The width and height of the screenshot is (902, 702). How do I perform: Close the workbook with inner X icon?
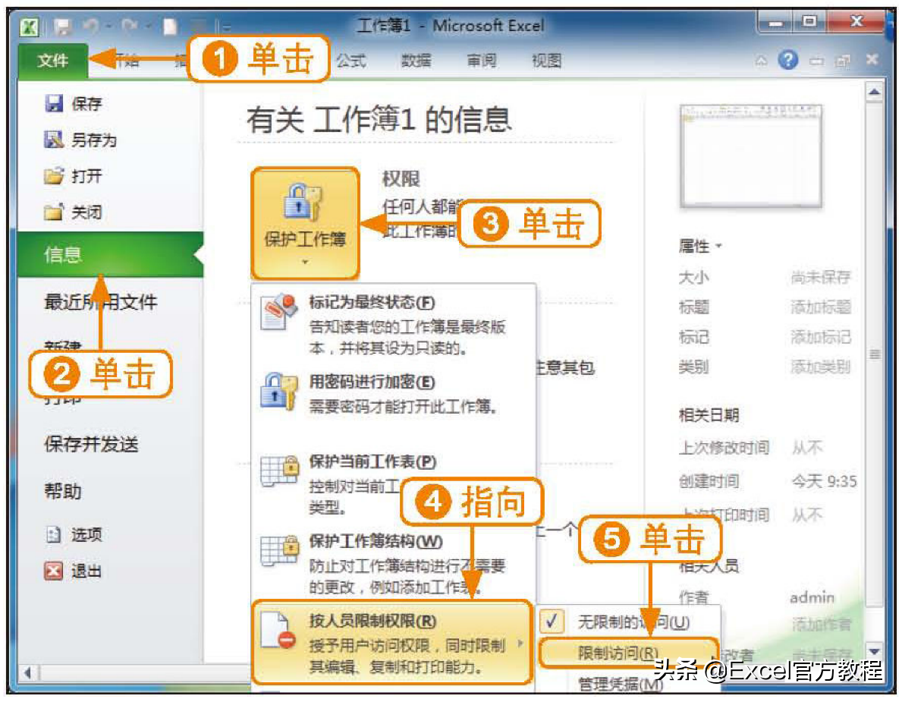[x=872, y=59]
